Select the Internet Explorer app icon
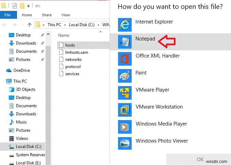Image resolution: width=231 pixels, height=165 pixels. click(x=125, y=25)
